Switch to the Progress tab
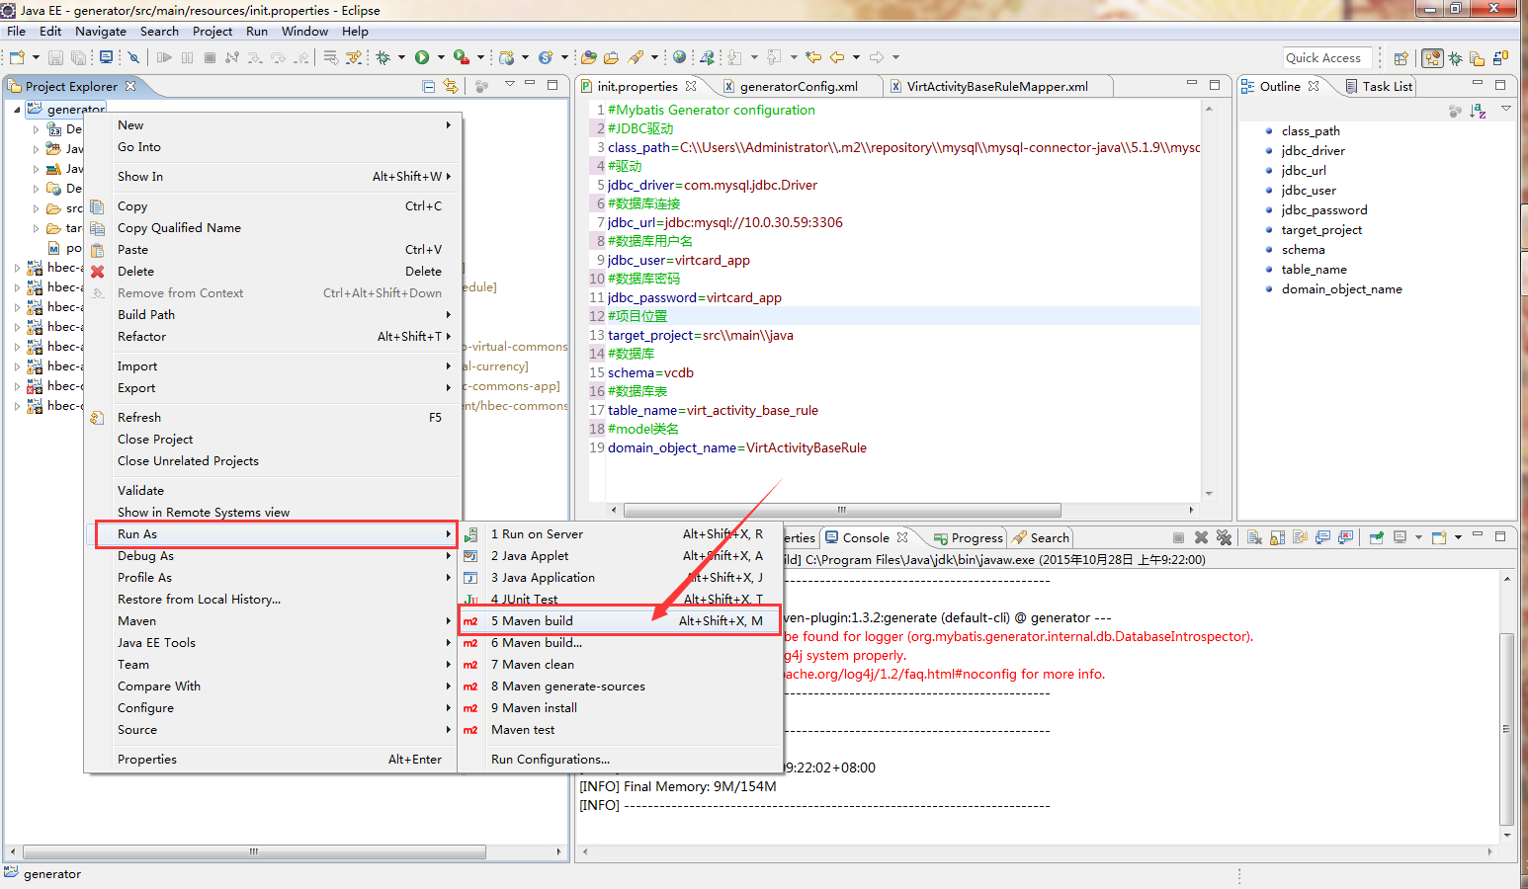This screenshot has height=889, width=1528. [969, 538]
